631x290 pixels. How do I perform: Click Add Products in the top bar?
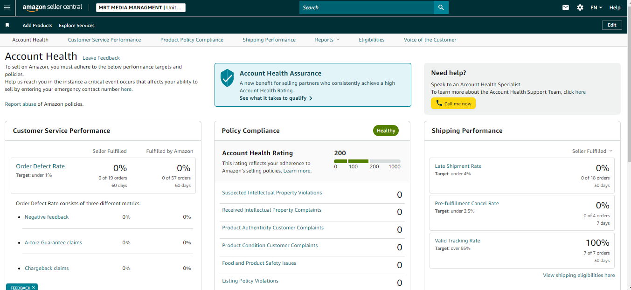point(37,25)
